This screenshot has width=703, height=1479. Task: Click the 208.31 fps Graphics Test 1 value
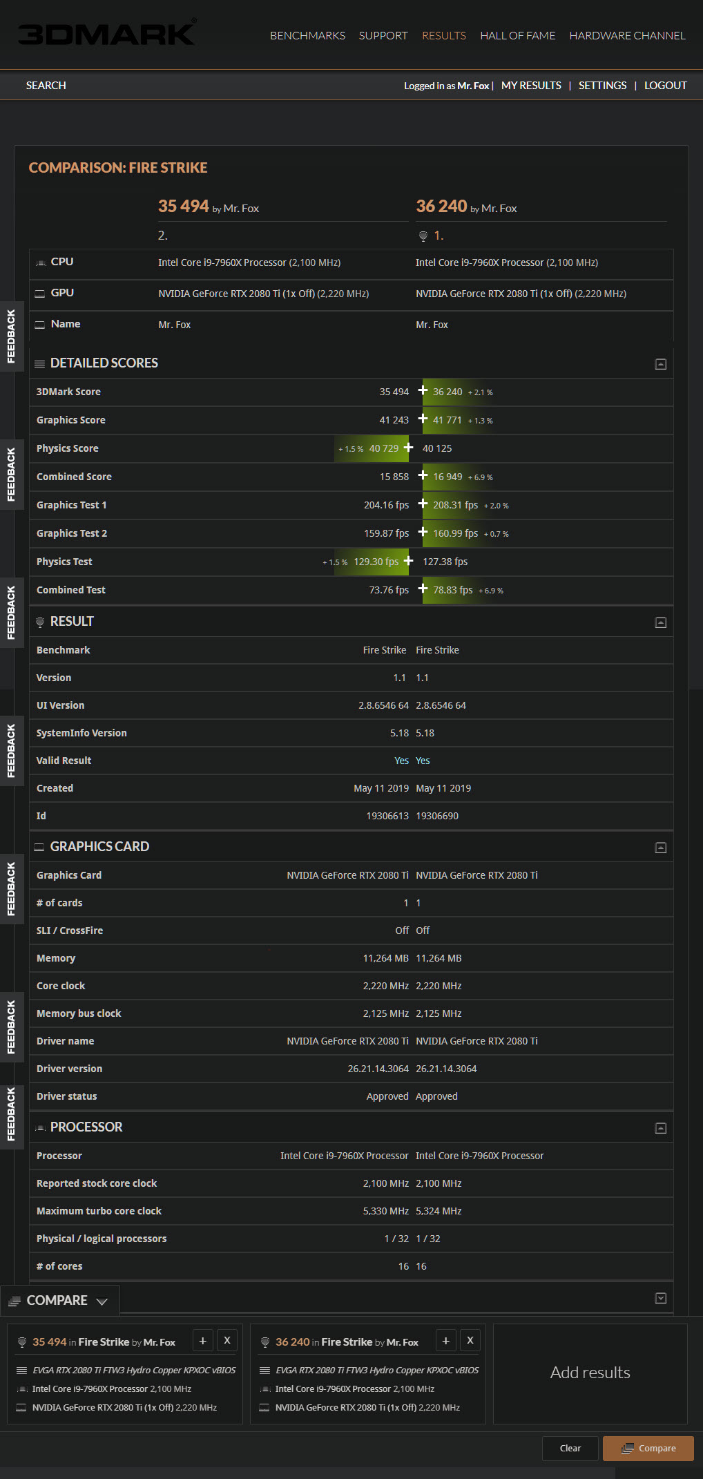coord(456,505)
